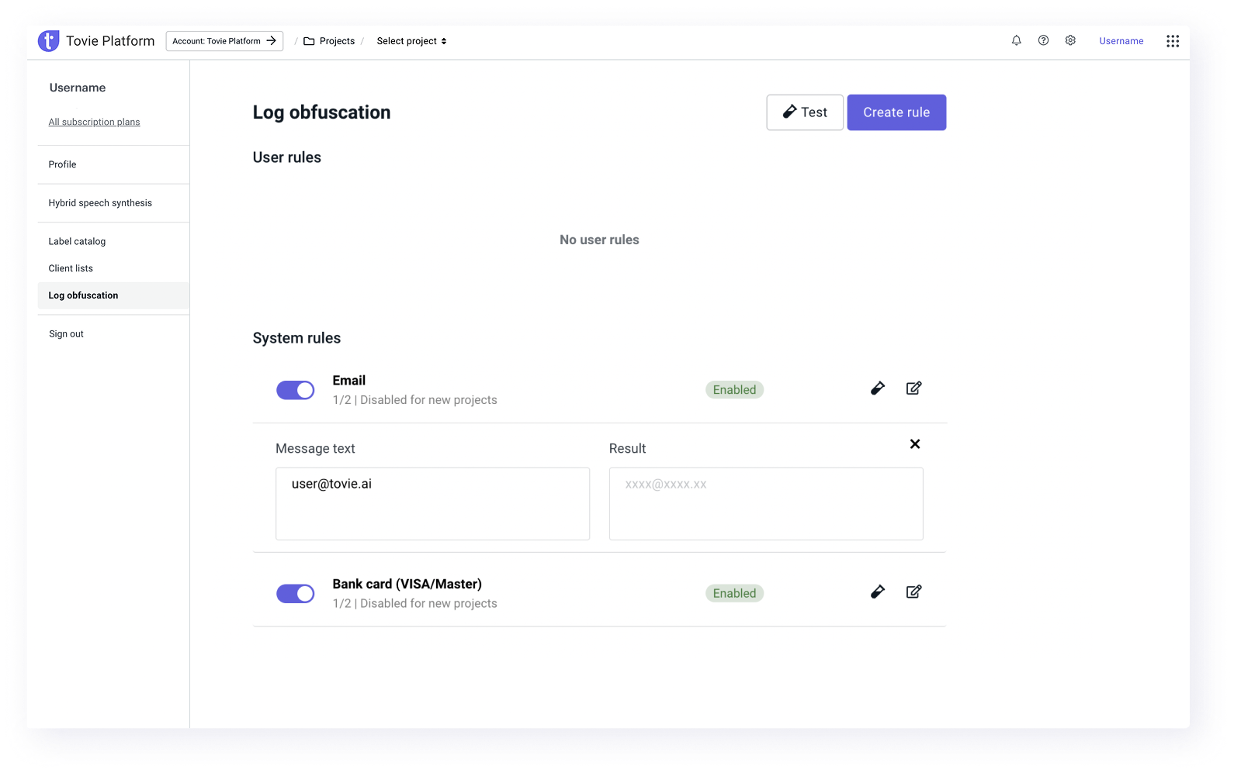Click the test icon for Email rule

[878, 388]
